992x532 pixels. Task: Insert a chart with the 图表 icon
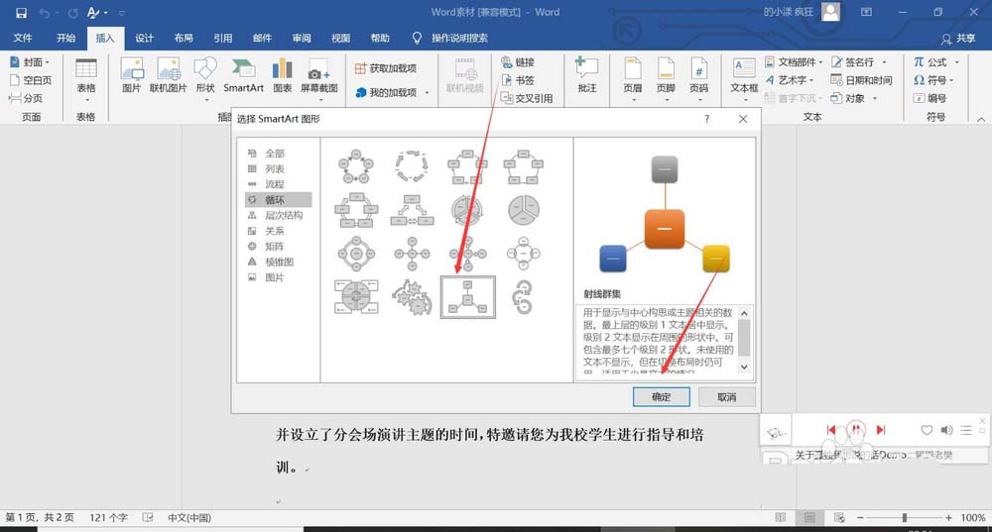point(282,74)
